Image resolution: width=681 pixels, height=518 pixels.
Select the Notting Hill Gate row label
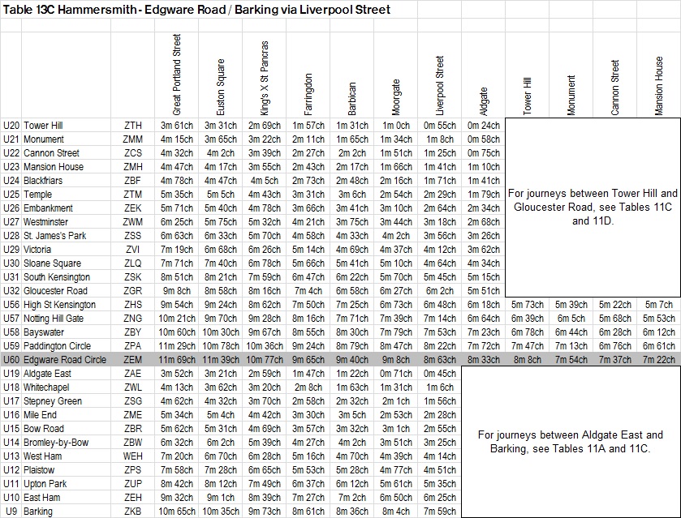pos(54,319)
